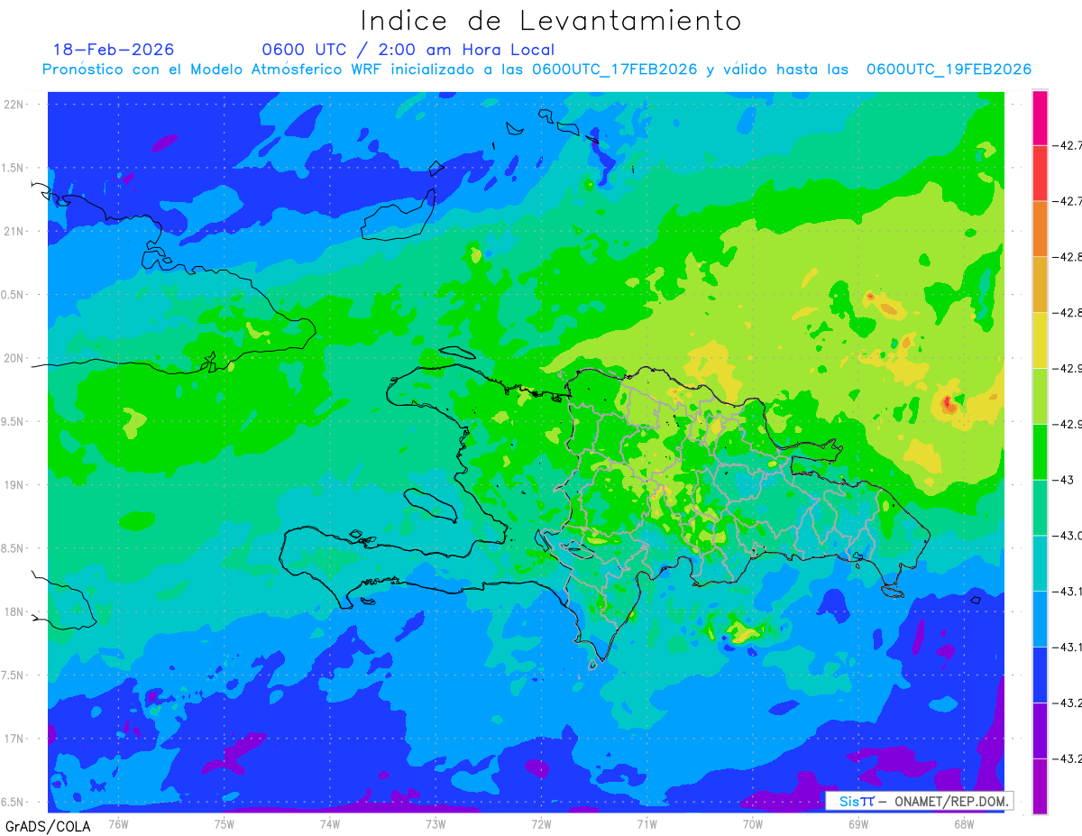Viewport: 1082px width, 836px height.
Task: Click the "Modelo Atmósferico WRF" text
Action: pyautogui.click(x=277, y=69)
